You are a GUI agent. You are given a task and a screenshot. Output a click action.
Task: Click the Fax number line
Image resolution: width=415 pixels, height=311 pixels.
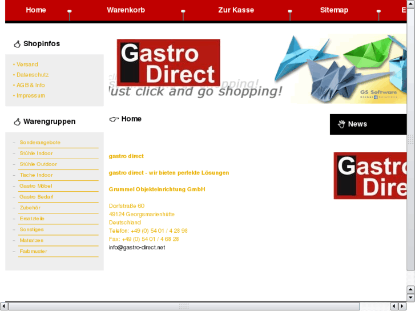144,239
